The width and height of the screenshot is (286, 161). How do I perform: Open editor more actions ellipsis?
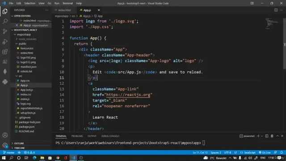coord(282,10)
